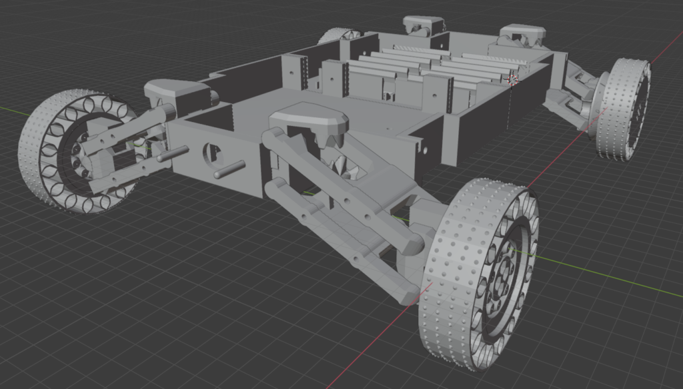Click the 3D cursor on the chassis wall
Viewport: 683px width, 389px height.
click(x=514, y=80)
